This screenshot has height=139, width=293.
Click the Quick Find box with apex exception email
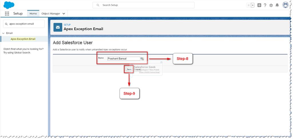coord(24,24)
